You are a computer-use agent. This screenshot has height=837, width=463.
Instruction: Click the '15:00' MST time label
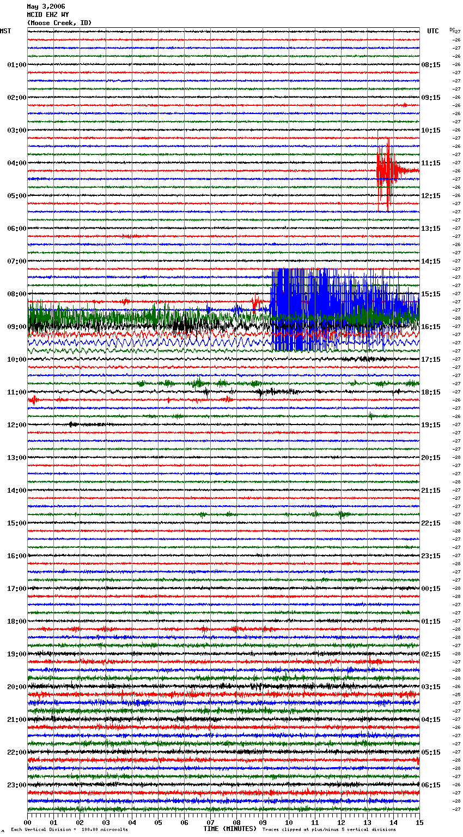tap(17, 523)
